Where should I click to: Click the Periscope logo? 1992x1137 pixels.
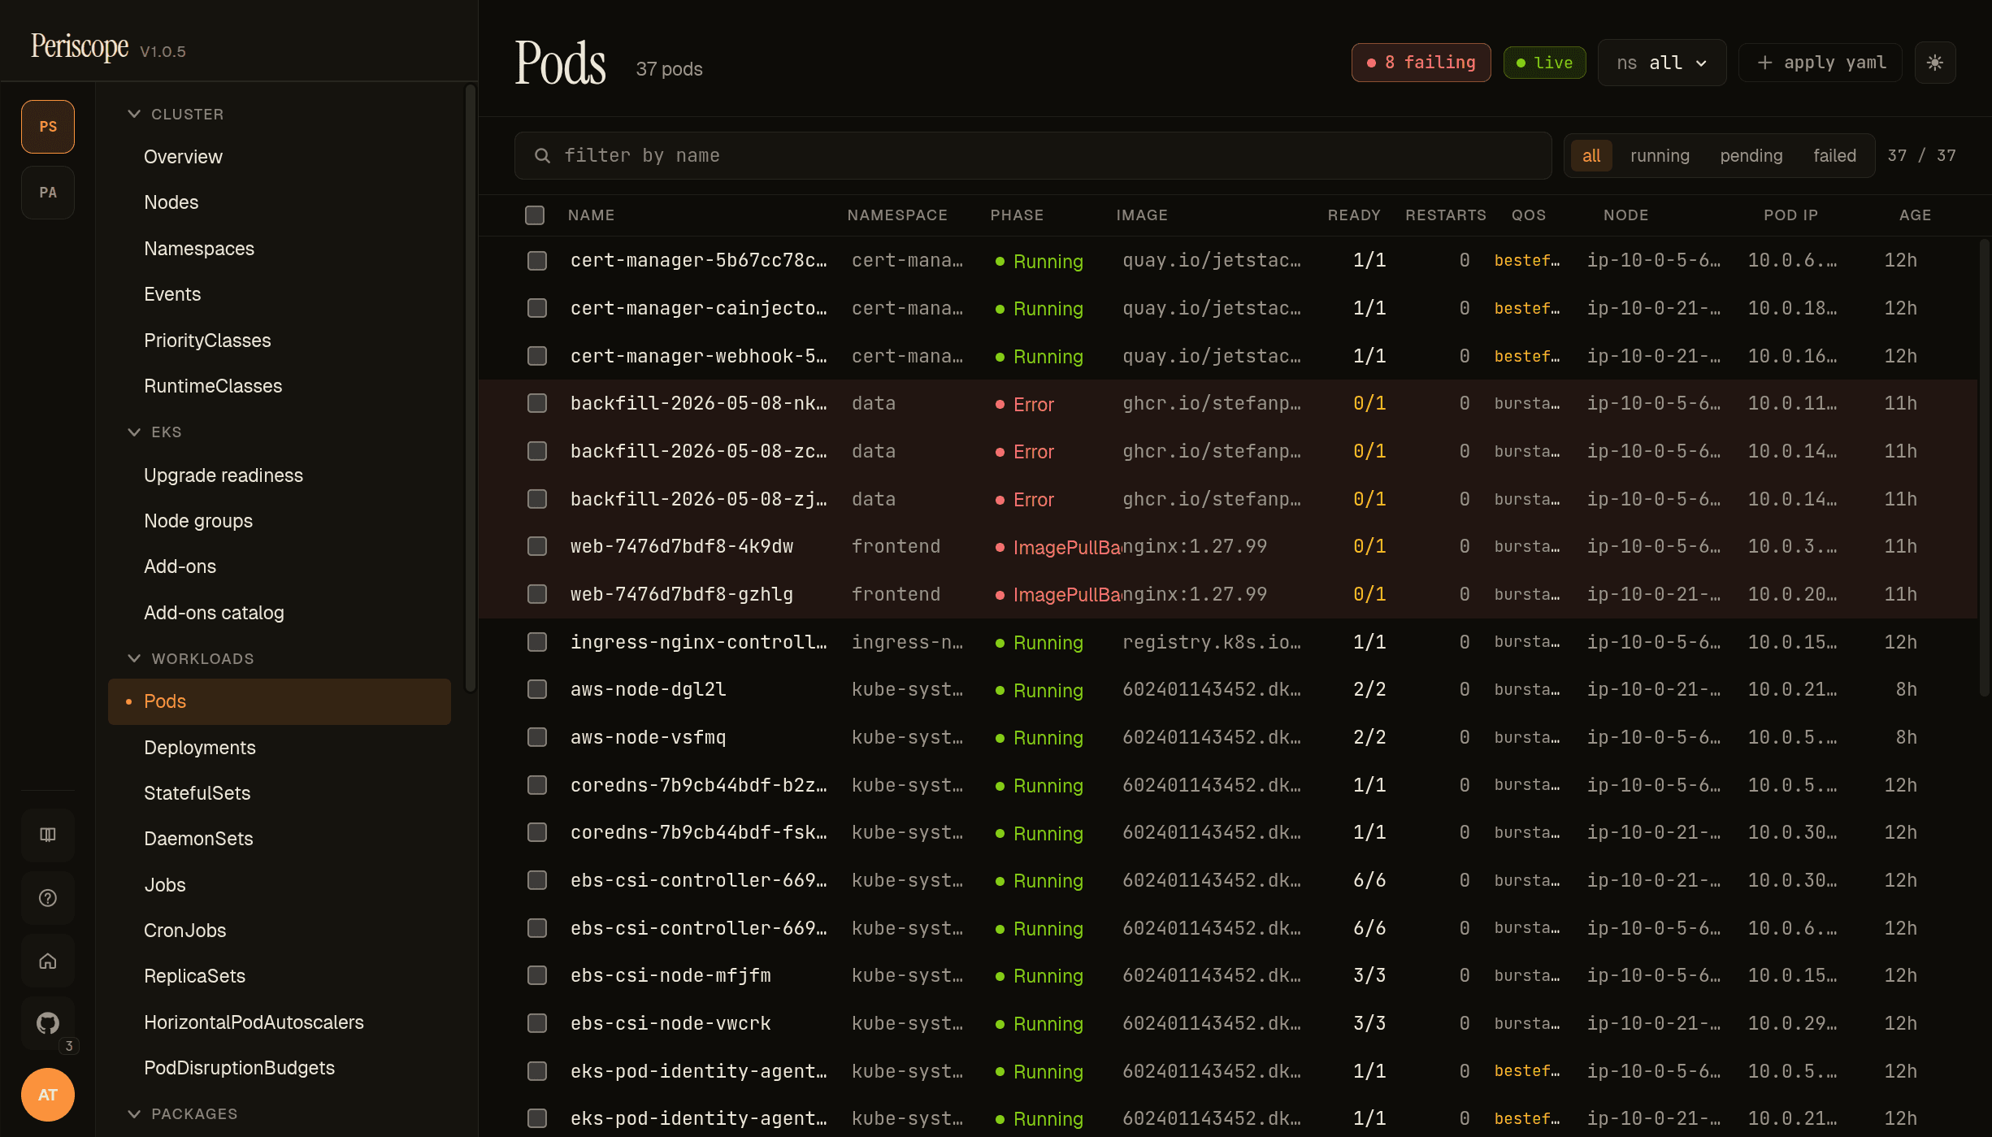(80, 46)
